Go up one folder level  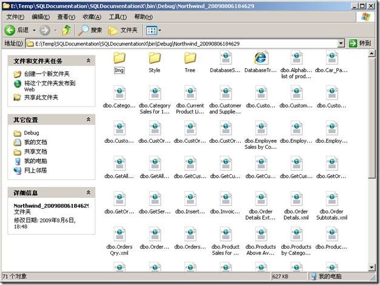67,30
